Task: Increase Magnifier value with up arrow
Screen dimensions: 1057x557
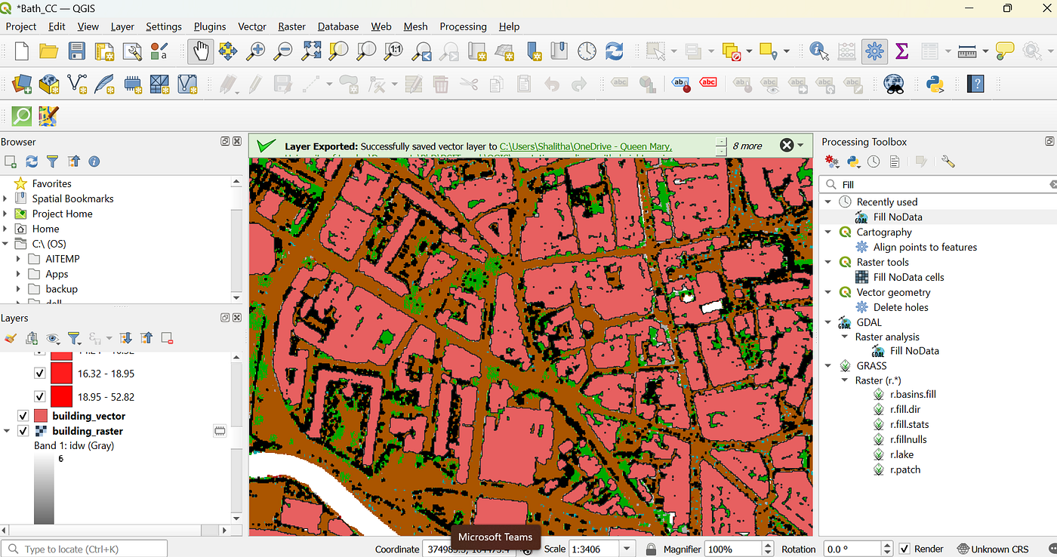Action: (769, 545)
